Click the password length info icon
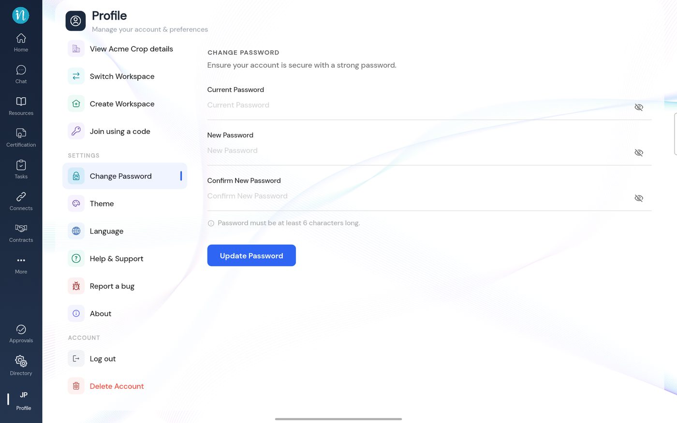The height and width of the screenshot is (423, 677). (x=211, y=223)
